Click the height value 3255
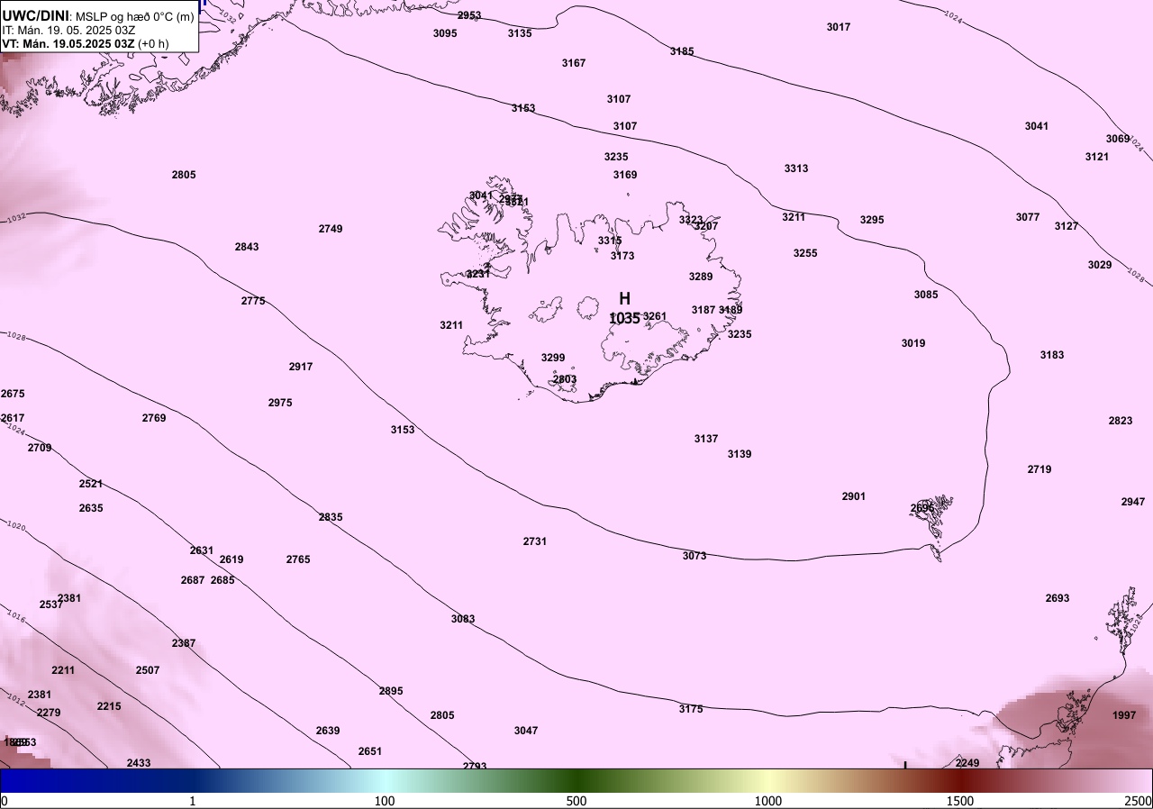1153x809 pixels. coord(805,253)
